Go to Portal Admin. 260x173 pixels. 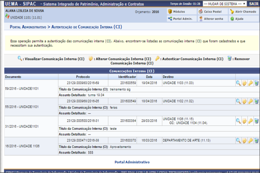click(182, 19)
